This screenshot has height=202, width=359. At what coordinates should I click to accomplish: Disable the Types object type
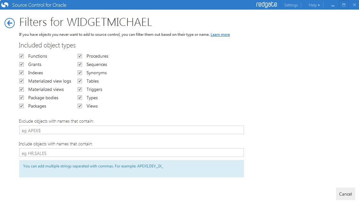click(80, 98)
